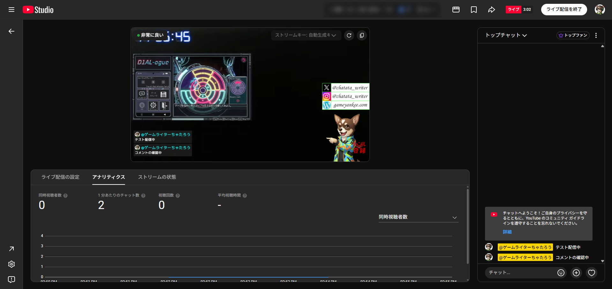Click the YouTube icon in welcome notice
This screenshot has width=612, height=289.
tap(494, 214)
